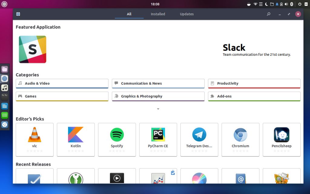This screenshot has height=194, width=310.
Task: Toggle the Caffeine coffee cup in the panel
Action: [x=249, y=4]
